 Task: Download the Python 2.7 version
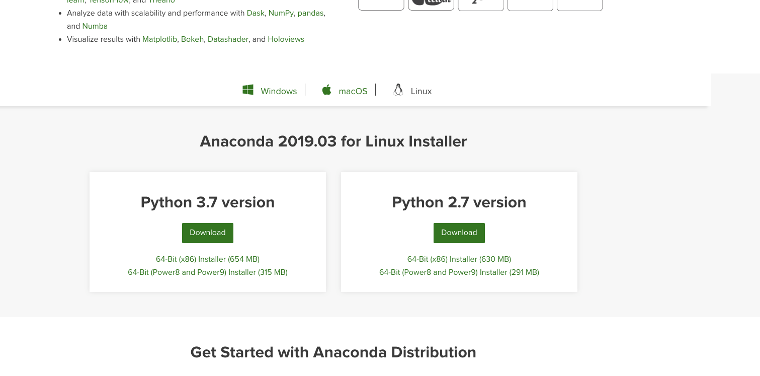459,233
